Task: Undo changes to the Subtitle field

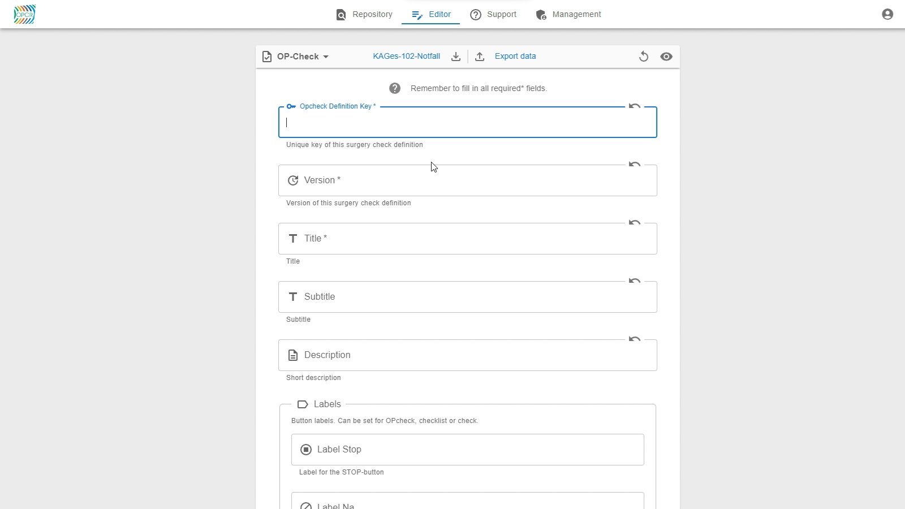Action: pyautogui.click(x=635, y=281)
